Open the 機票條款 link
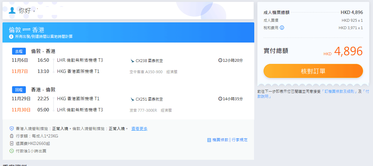This screenshot has width=373, height=166. coord(220,140)
